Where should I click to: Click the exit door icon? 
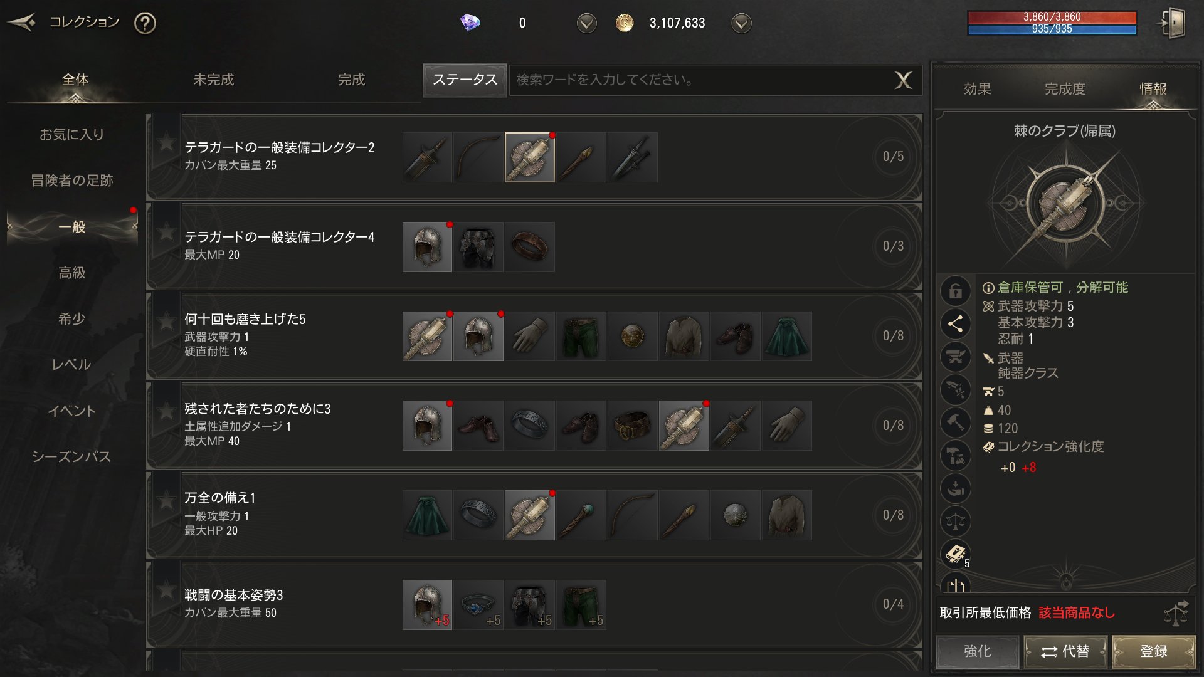[1171, 23]
